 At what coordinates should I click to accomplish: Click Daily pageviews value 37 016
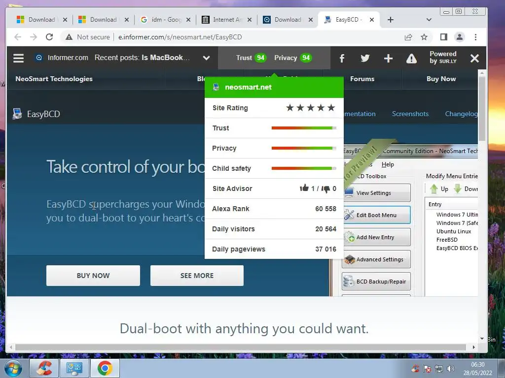[325, 250]
